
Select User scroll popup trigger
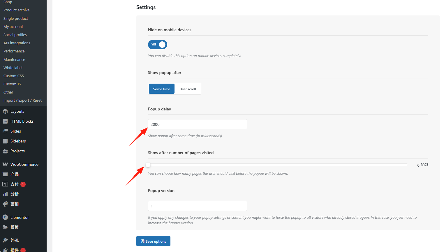click(188, 89)
